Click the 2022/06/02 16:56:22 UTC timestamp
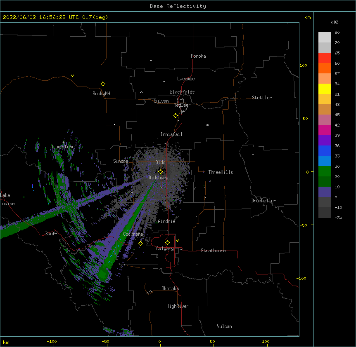The width and height of the screenshot is (356, 347). pos(41,17)
